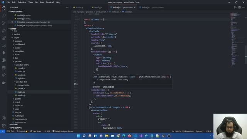Open the Run and Debug view
The image size is (247, 139).
(3, 31)
